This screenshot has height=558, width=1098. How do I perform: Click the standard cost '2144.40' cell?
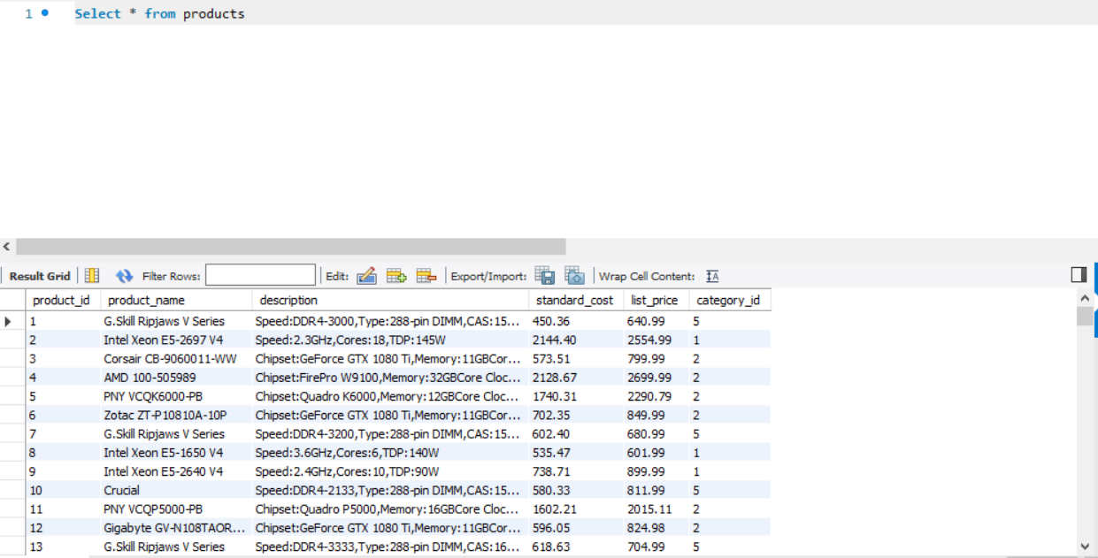click(x=576, y=340)
